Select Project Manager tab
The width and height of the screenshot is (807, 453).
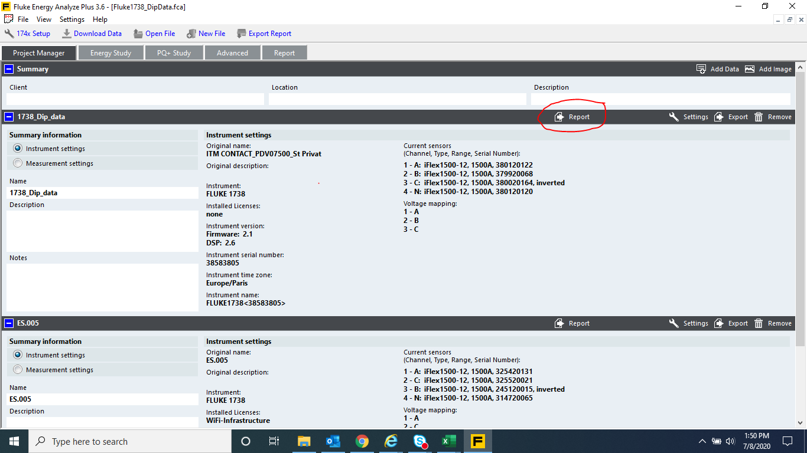39,52
